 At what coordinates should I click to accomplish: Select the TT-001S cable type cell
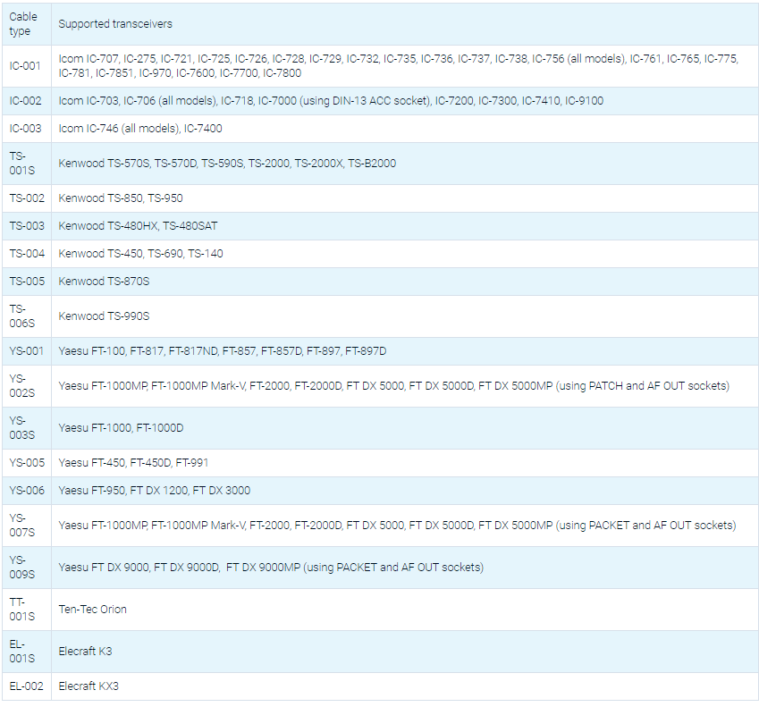[27, 610]
